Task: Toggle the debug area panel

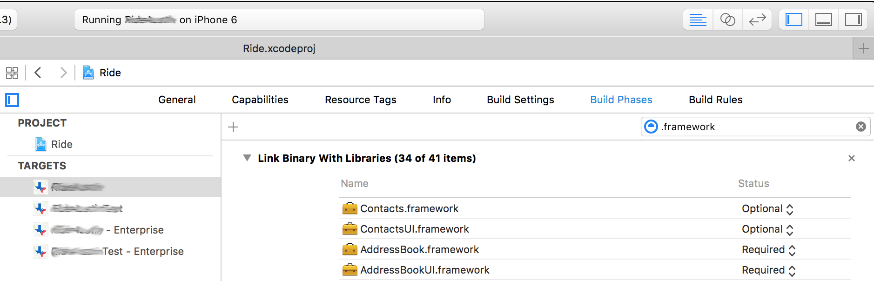Action: [x=823, y=20]
